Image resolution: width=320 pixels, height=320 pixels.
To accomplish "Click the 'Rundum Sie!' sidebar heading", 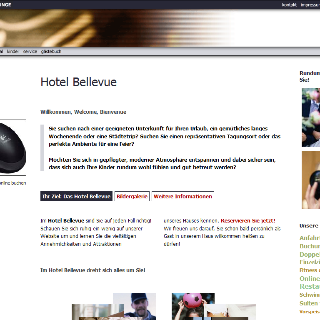I will [310, 76].
